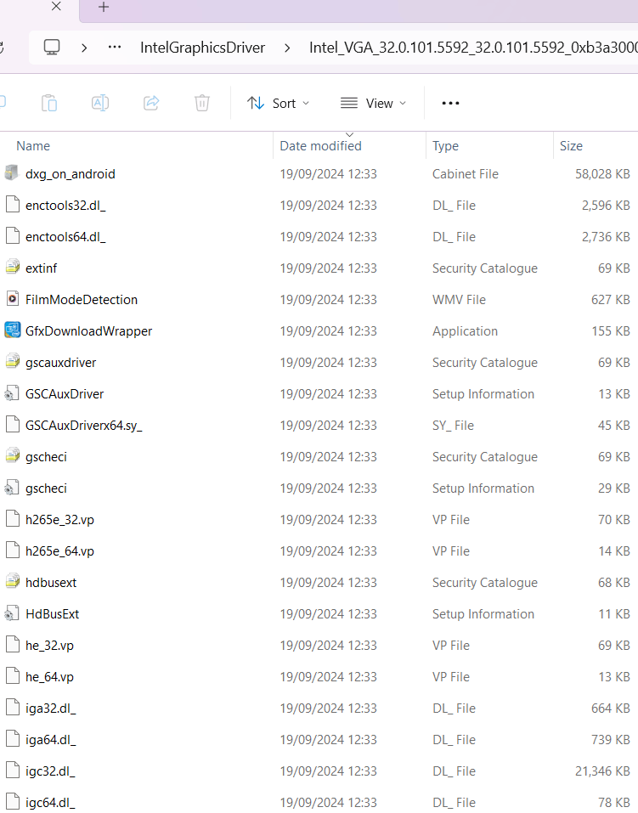This screenshot has height=813, width=638.
Task: Select iga32.dl_ file icon
Action: click(x=13, y=709)
